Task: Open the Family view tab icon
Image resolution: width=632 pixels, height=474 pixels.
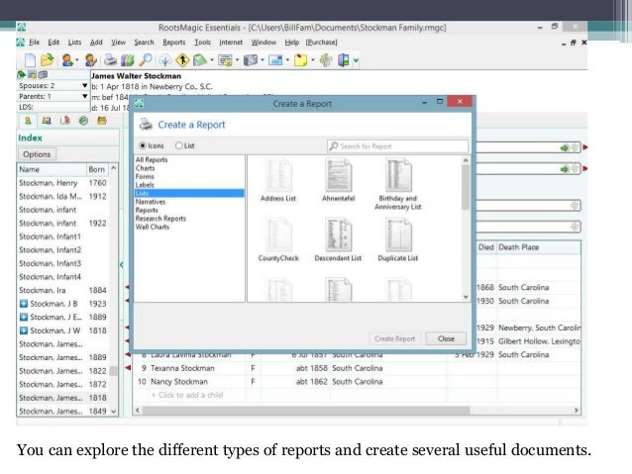Action: click(47, 121)
